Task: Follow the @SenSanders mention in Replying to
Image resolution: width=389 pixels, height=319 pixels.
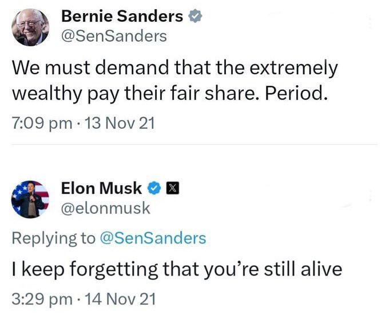Action: click(x=153, y=237)
